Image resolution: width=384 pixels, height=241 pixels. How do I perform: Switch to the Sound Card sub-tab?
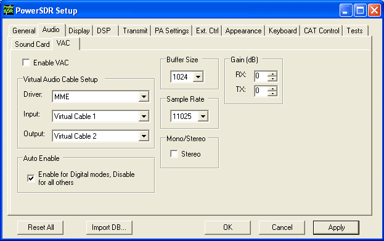(32, 44)
